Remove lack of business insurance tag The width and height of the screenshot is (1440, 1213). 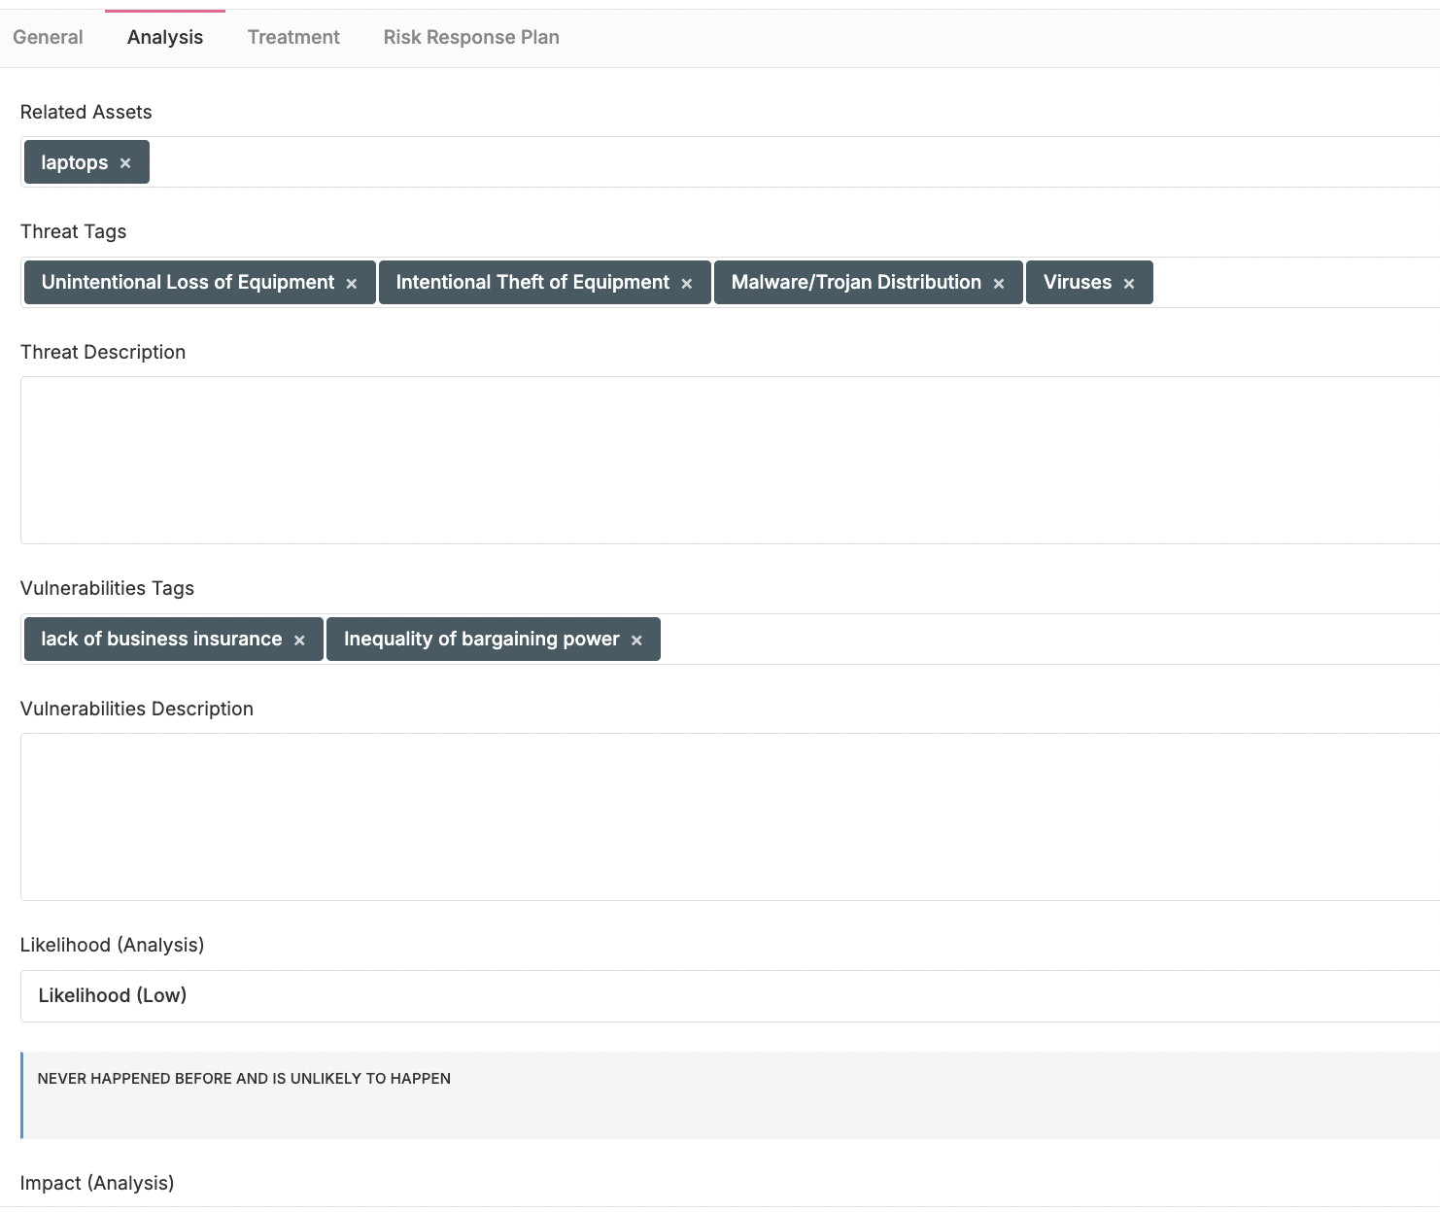pos(299,641)
